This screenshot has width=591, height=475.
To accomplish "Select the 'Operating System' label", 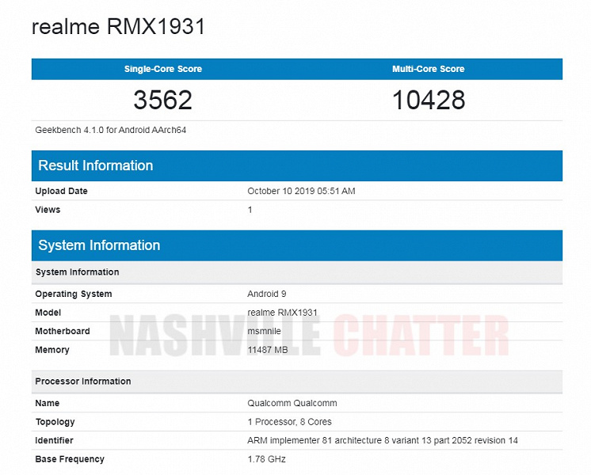I will coord(74,294).
